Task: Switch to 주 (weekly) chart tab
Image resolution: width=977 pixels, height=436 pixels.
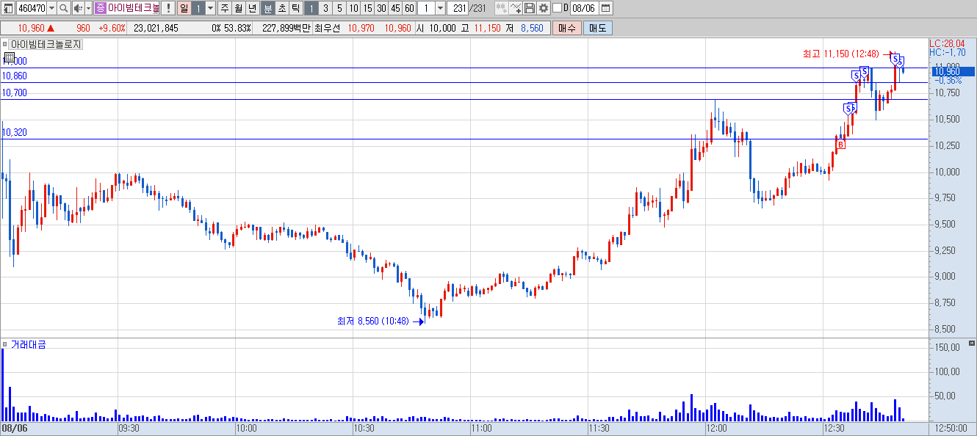Action: click(x=225, y=9)
